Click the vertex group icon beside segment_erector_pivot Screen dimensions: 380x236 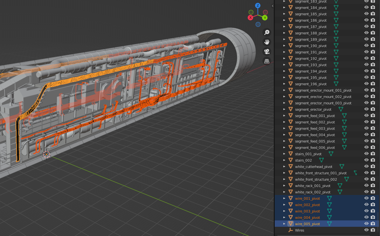(341, 109)
